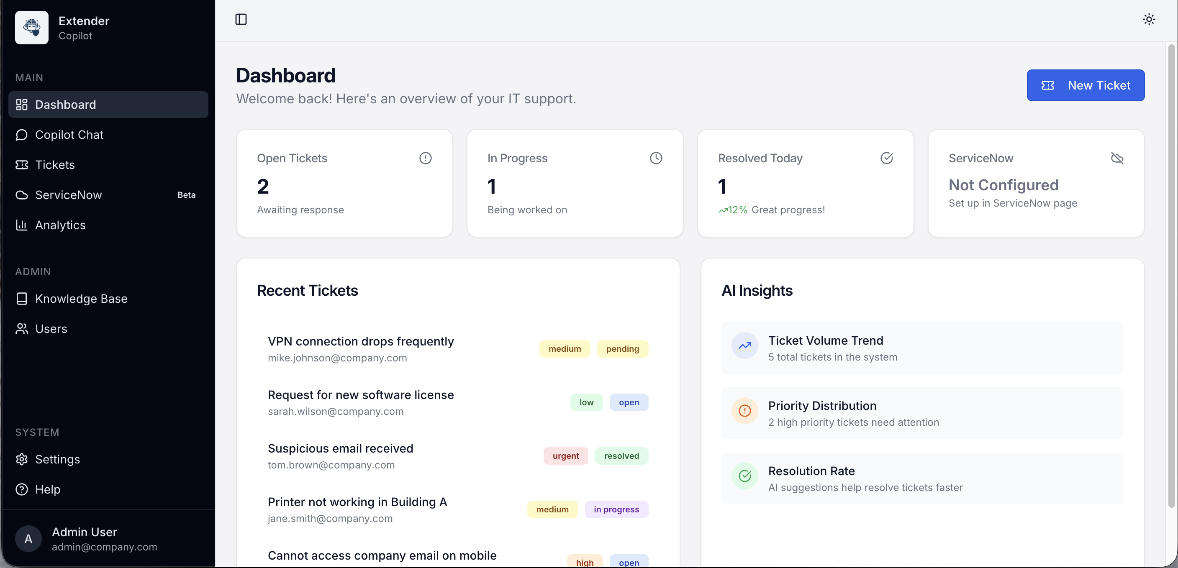Open Copilot Chat from the sidebar
Screen dimensions: 1178x568
[69, 135]
